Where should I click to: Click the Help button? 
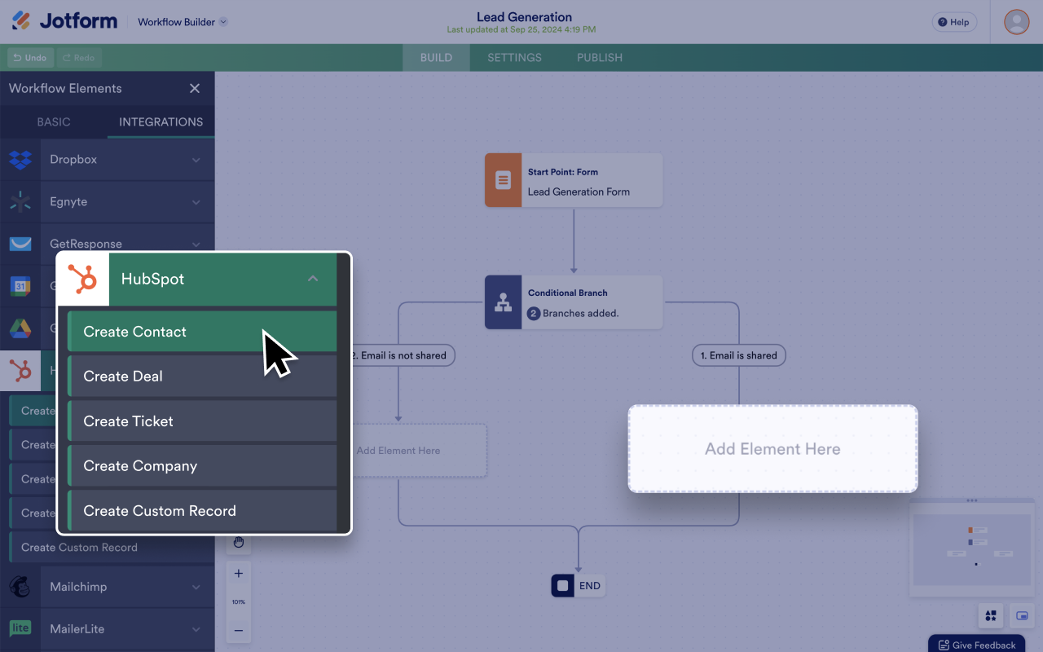pyautogui.click(x=953, y=22)
